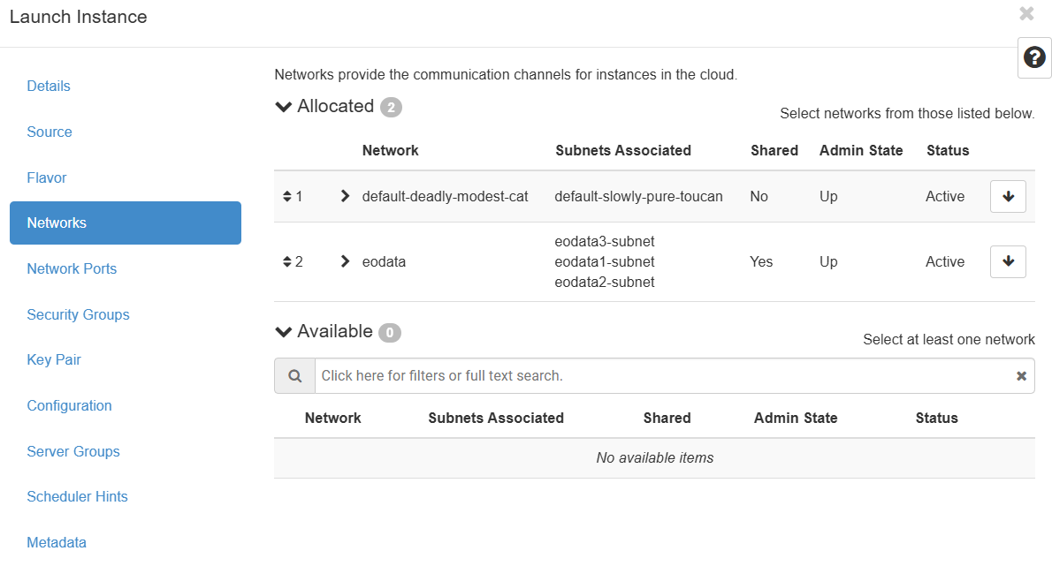Collapse the Allocated section

[x=284, y=107]
